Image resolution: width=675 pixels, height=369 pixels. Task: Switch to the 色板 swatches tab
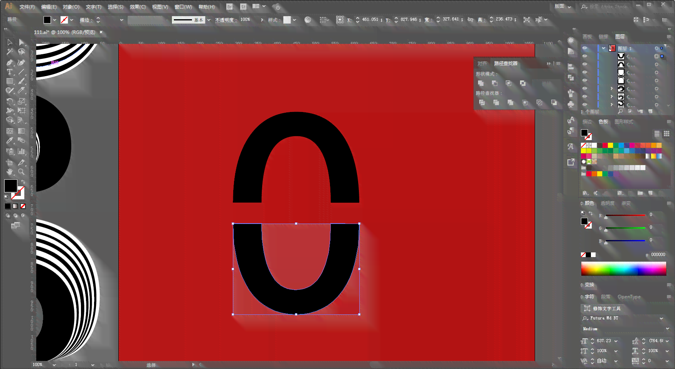click(603, 122)
